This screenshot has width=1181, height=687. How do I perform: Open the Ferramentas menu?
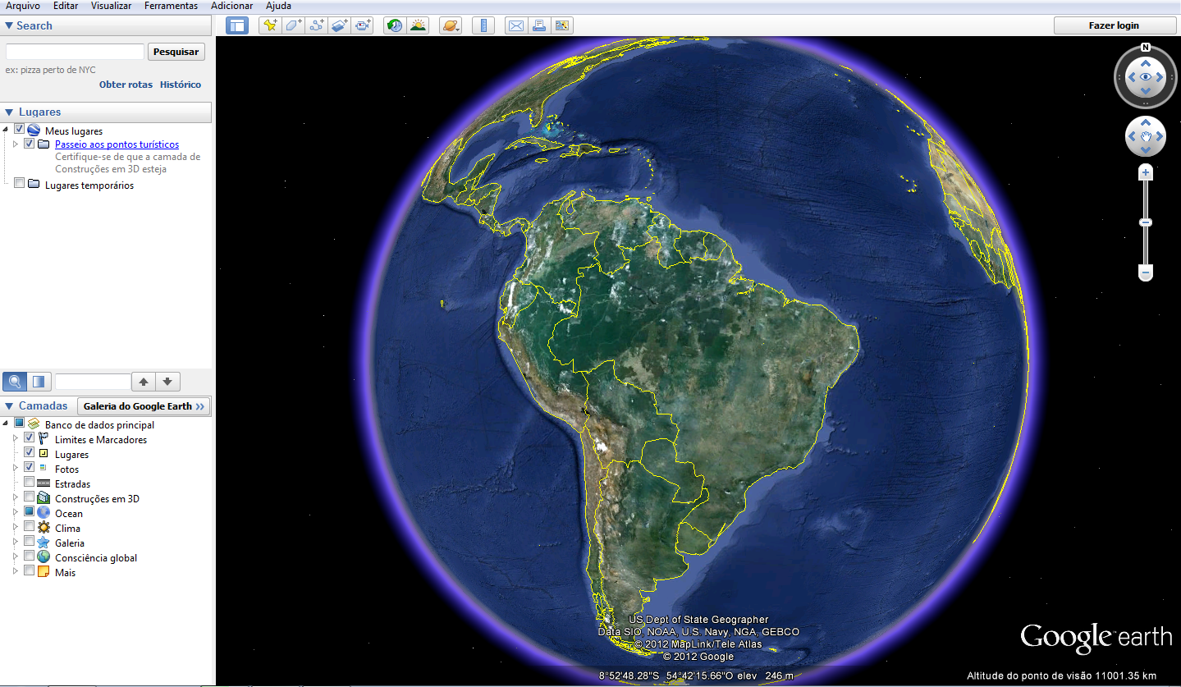click(x=171, y=6)
